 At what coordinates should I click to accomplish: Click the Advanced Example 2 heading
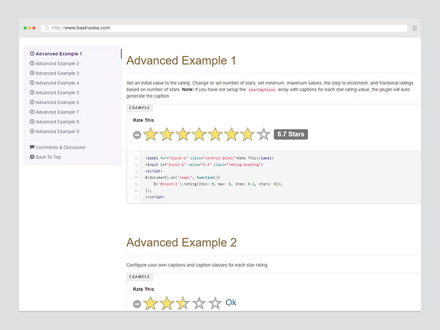(x=182, y=243)
